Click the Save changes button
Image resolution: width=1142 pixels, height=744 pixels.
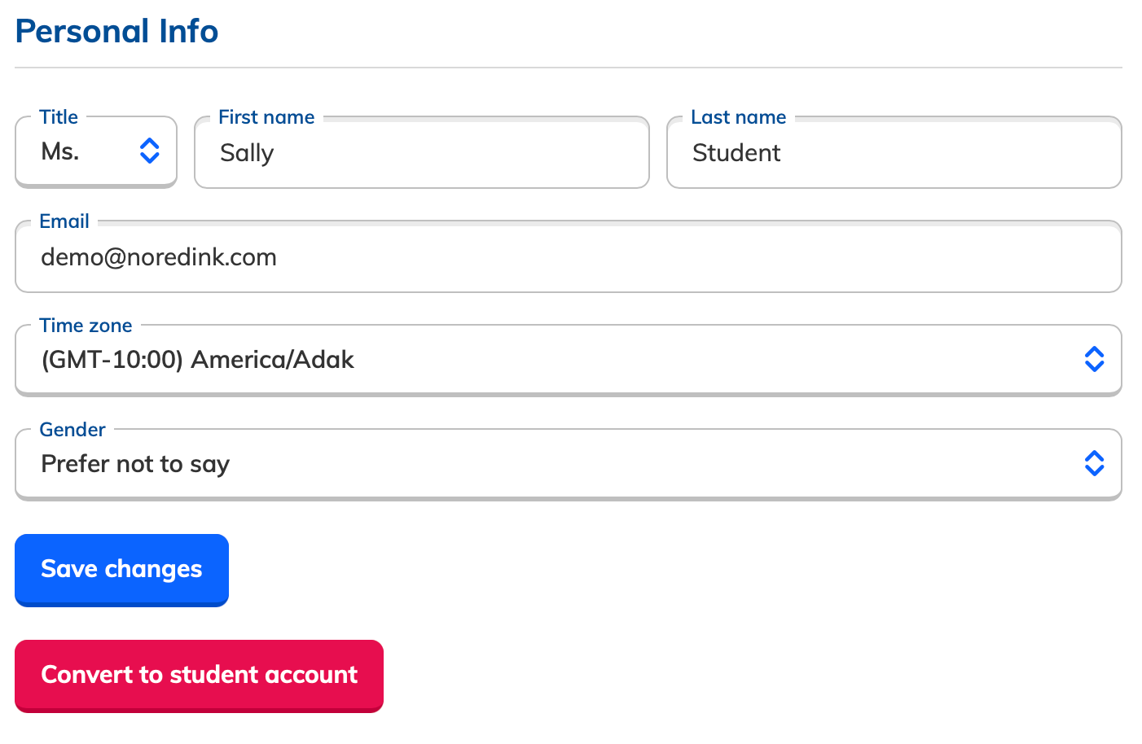pos(121,570)
